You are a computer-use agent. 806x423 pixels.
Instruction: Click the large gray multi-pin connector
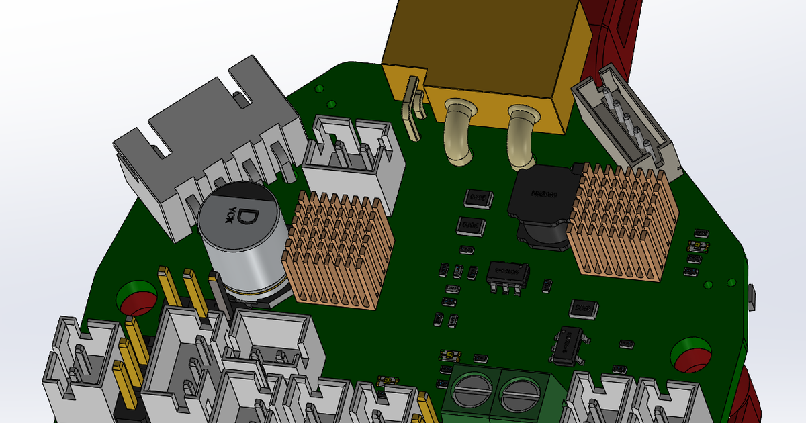pyautogui.click(x=205, y=148)
